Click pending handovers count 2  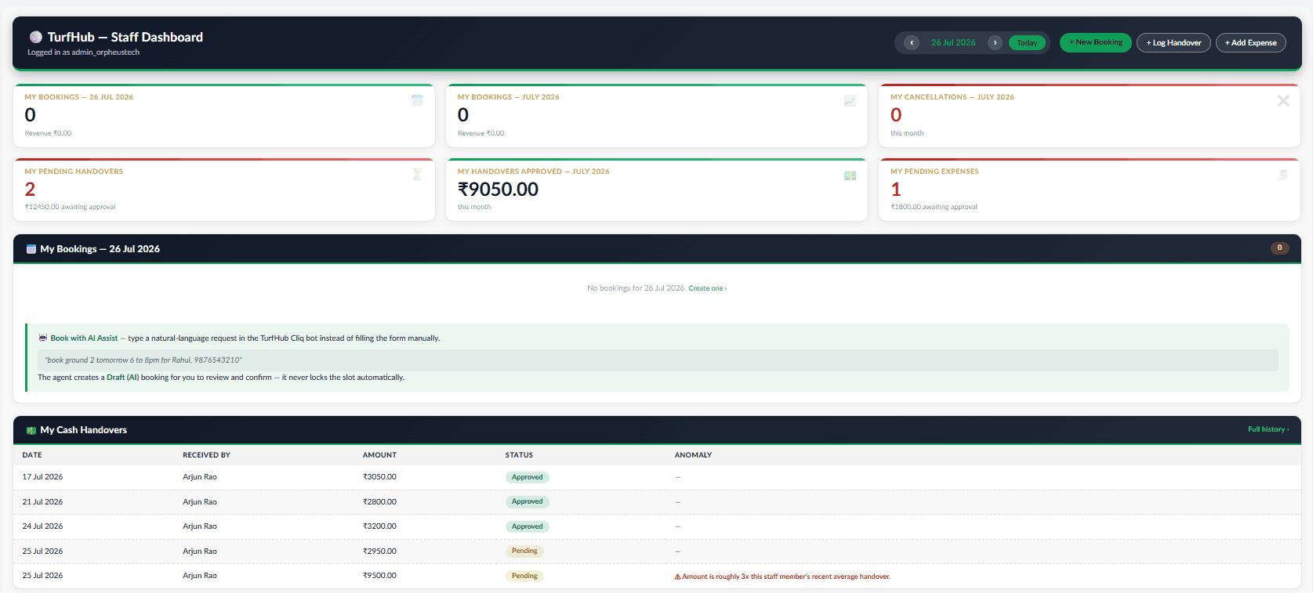30,190
